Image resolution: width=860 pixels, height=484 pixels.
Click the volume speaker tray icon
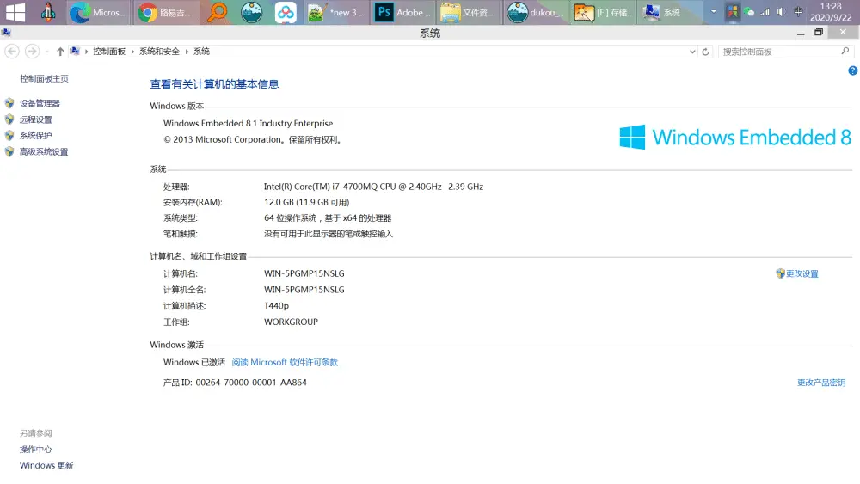(x=781, y=12)
